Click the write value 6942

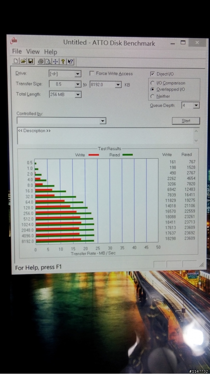[172, 189]
